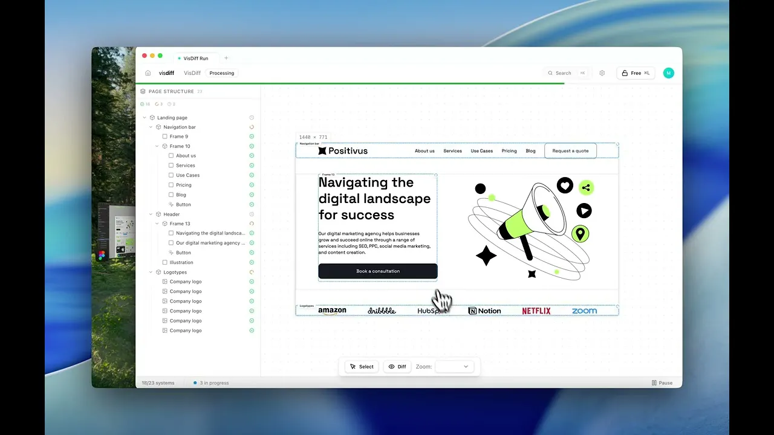
Task: Open the settings gear icon
Action: click(x=602, y=73)
